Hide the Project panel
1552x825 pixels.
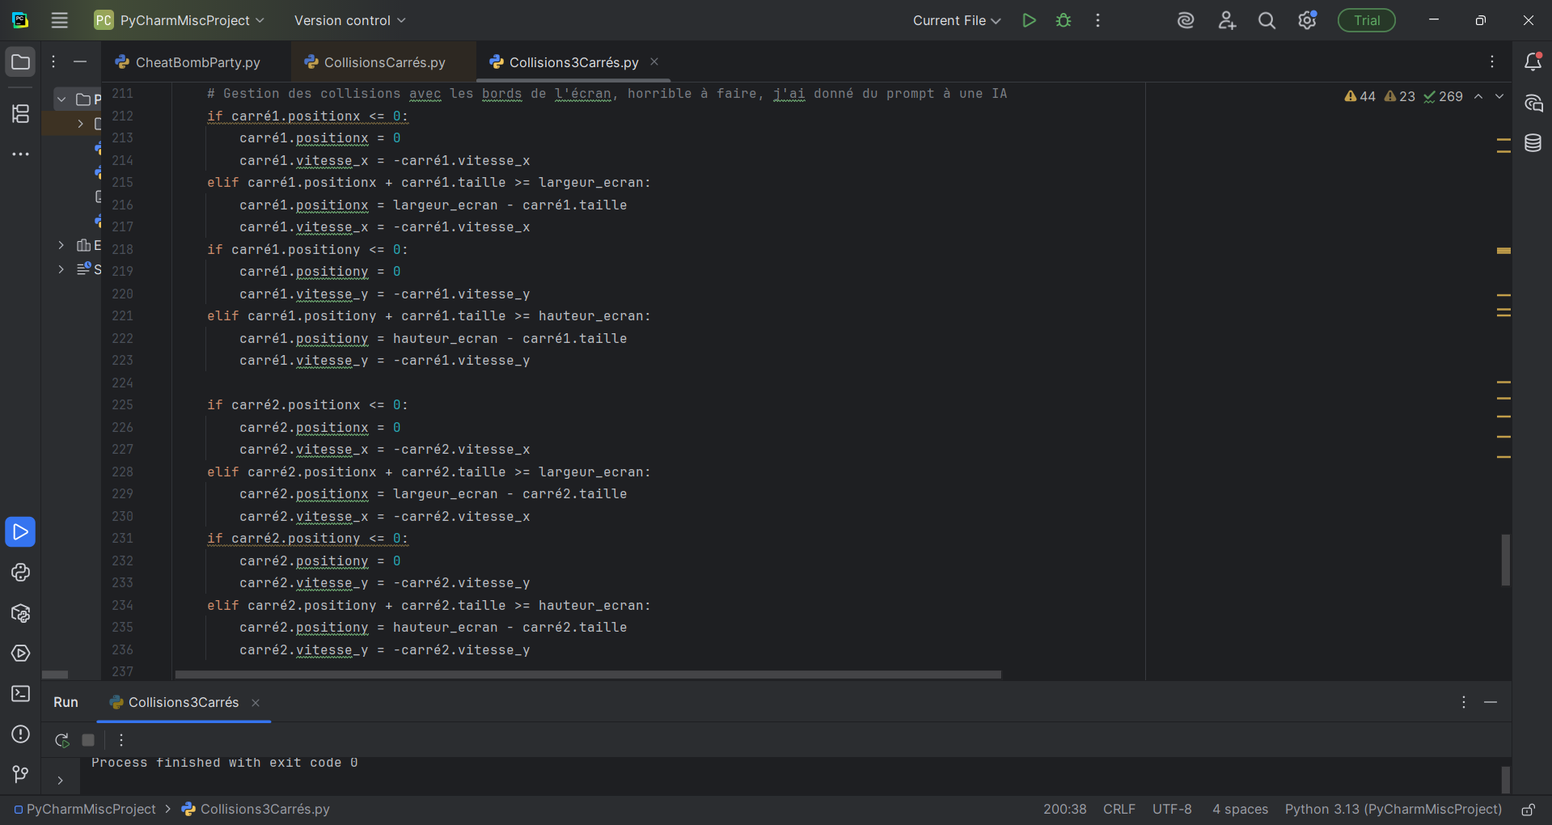[80, 61]
